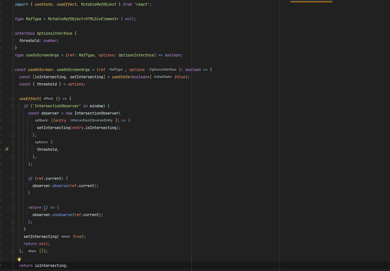Click 'useOnScreenArgs' in the type declaration line

click(42, 55)
